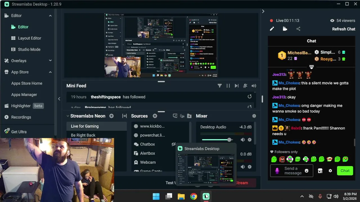Toggle mute event notifications bell
This screenshot has width=360, height=202.
pyautogui.click(x=245, y=86)
